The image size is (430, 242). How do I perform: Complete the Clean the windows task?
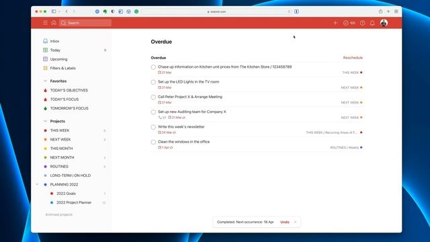pyautogui.click(x=153, y=142)
